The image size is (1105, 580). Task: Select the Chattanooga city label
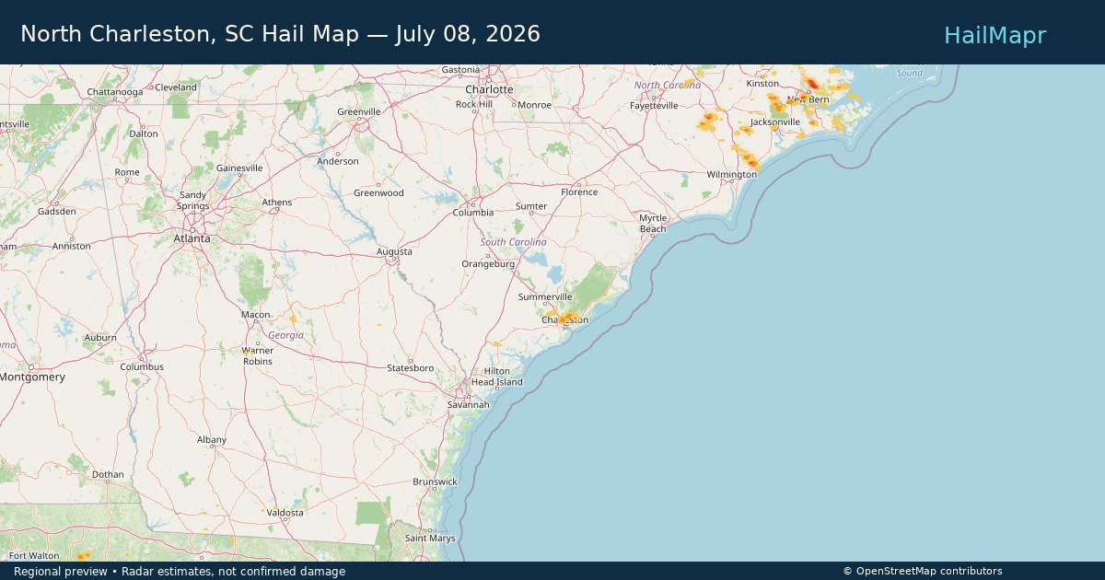[114, 92]
